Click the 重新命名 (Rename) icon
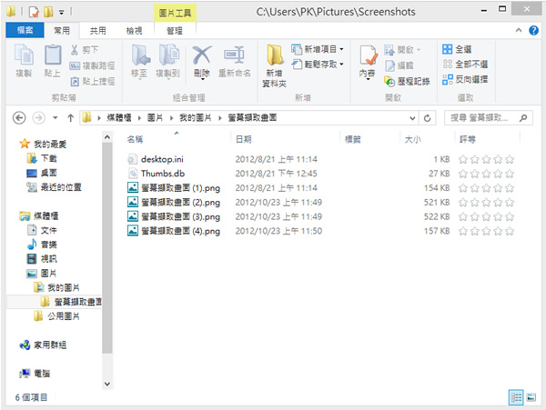 234,55
